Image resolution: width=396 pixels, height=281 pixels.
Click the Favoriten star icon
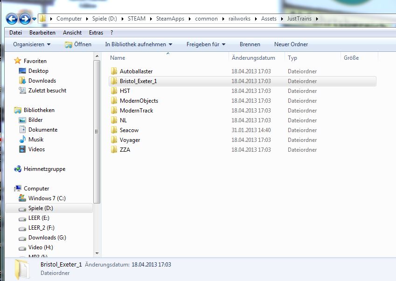pos(18,61)
